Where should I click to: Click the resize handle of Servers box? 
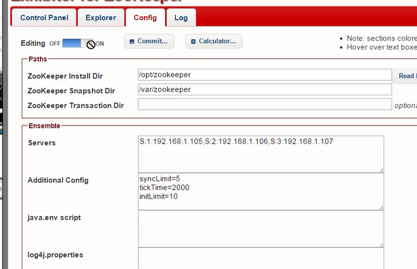(x=381, y=170)
